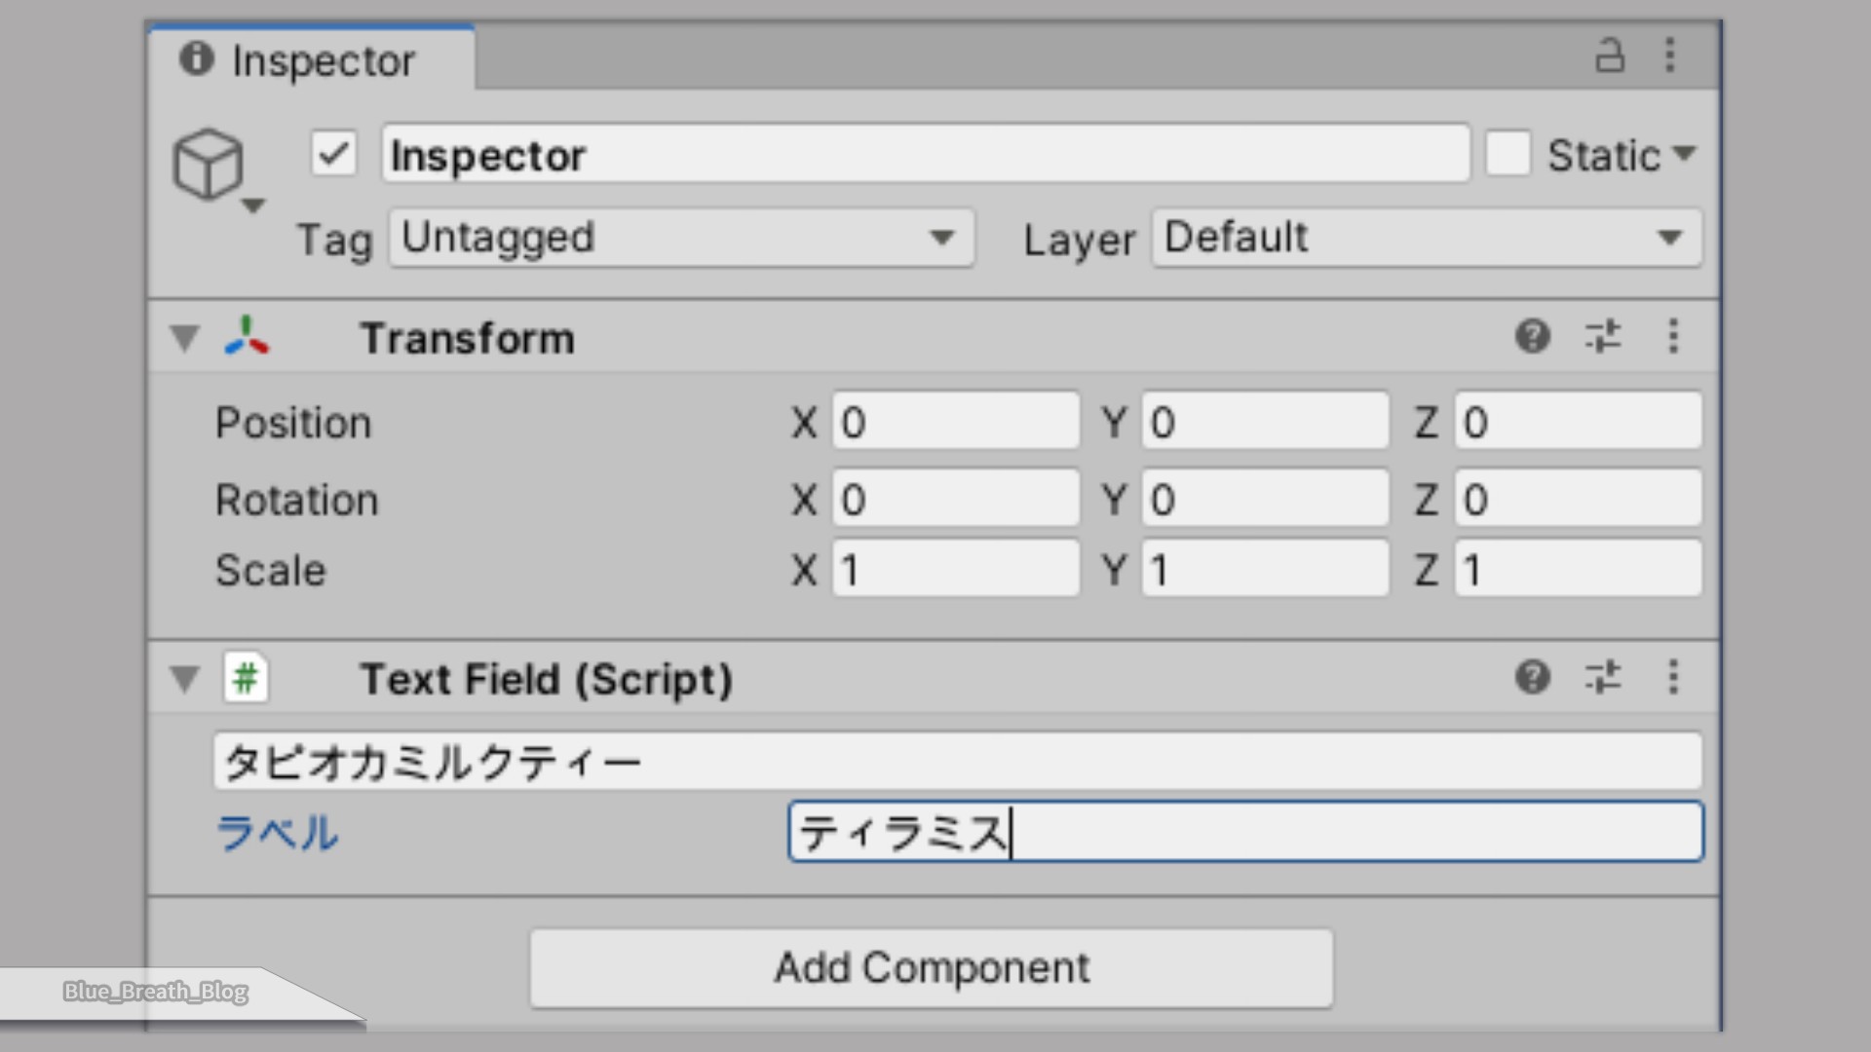Open the Static flags dropdown arrow
Image resolution: width=1871 pixels, height=1052 pixels.
1684,154
